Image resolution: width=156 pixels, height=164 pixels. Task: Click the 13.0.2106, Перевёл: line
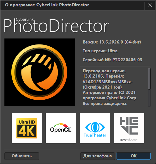pos(104,76)
